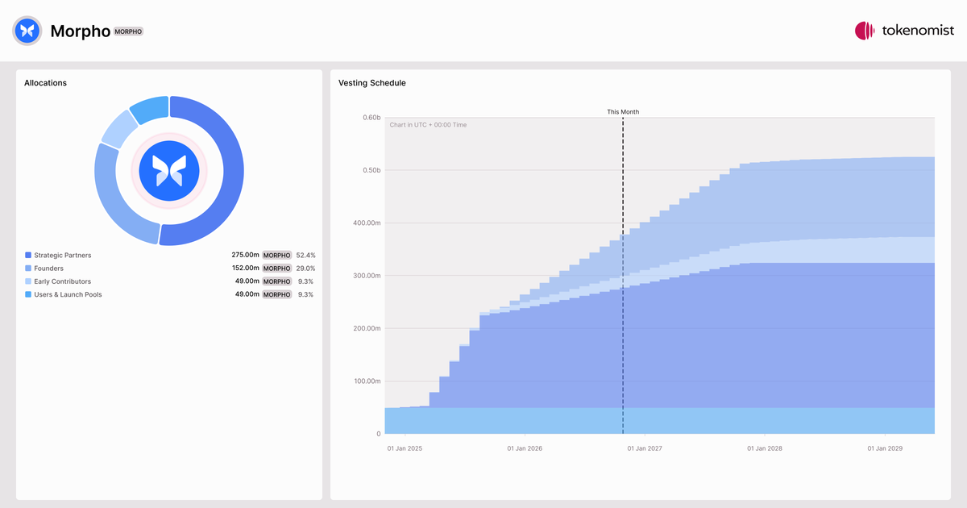Click the '01 Jan 2028' x-axis label
Screen dimensions: 967x508
point(764,448)
